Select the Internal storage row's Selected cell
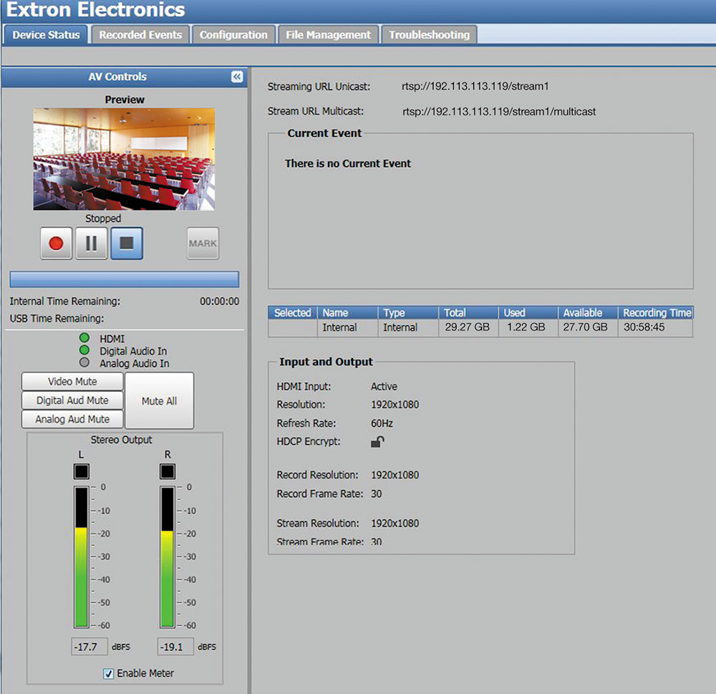 [x=293, y=328]
